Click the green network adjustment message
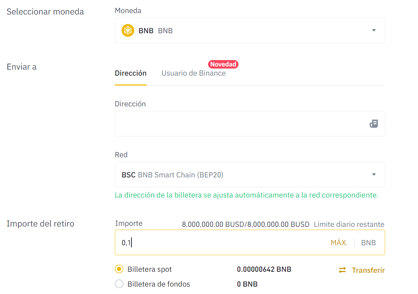Screen dimensions: 418x294 tap(246, 195)
